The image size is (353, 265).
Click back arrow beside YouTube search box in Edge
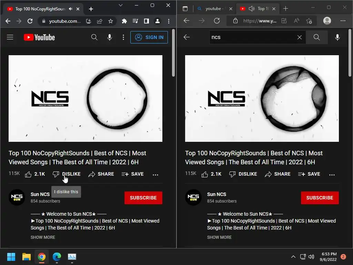click(186, 37)
